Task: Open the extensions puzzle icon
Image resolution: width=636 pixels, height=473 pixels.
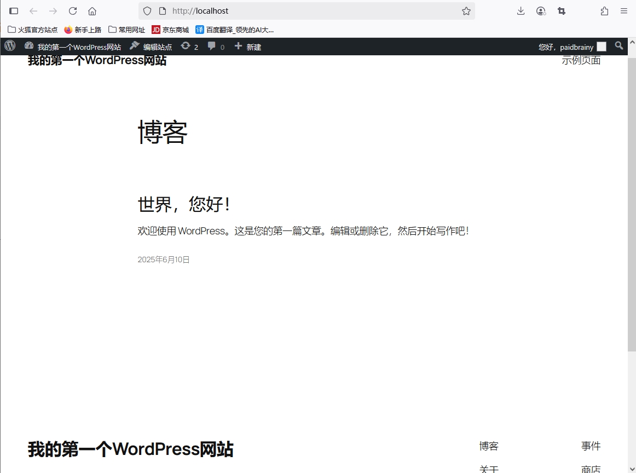Action: [604, 11]
